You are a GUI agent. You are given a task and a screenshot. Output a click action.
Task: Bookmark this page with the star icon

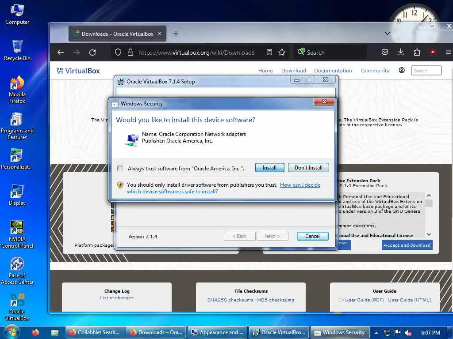pos(282,52)
